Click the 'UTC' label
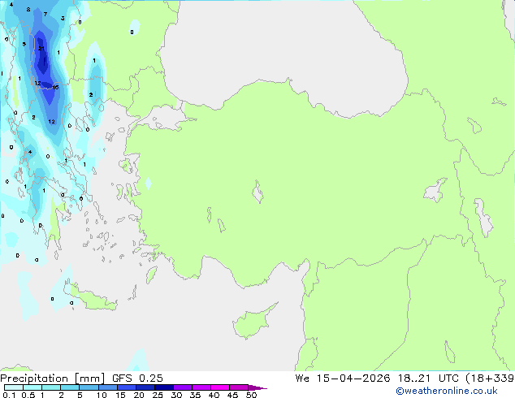The image size is (515, 398). (x=448, y=379)
